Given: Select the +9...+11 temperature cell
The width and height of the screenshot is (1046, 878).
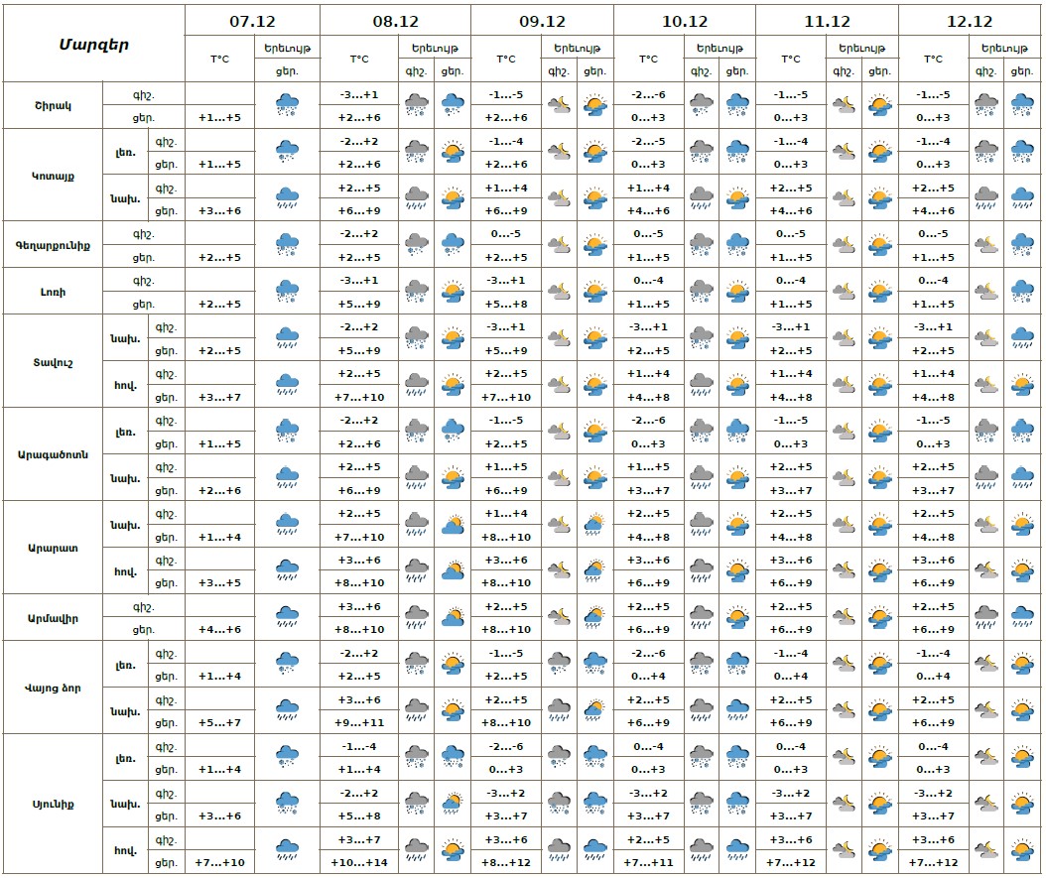Looking at the screenshot, I should [x=359, y=722].
